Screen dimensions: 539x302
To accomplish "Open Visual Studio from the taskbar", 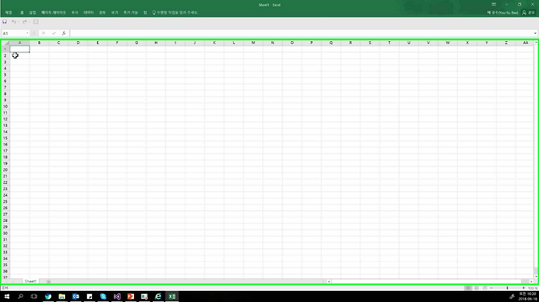I will [117, 296].
